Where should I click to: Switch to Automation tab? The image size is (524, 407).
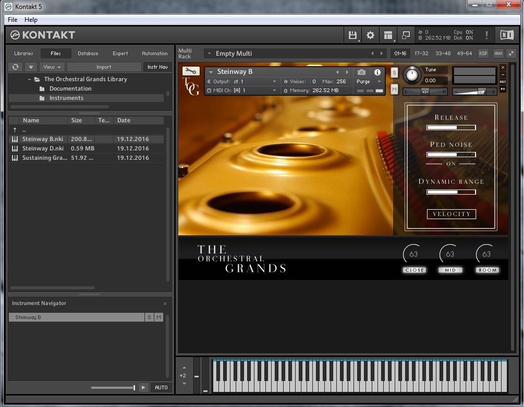155,54
